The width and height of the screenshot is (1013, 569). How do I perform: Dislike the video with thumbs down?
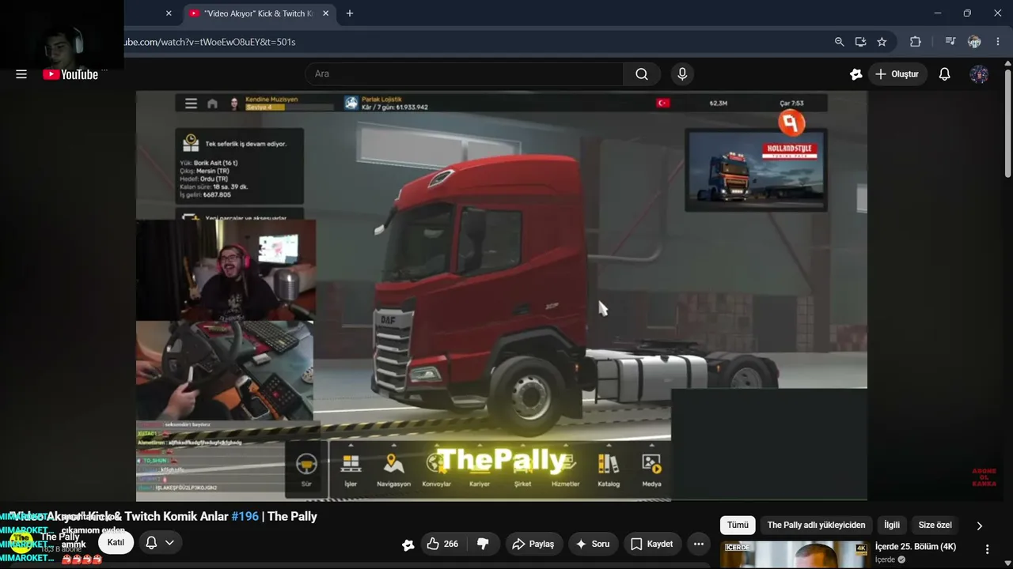coord(483,544)
